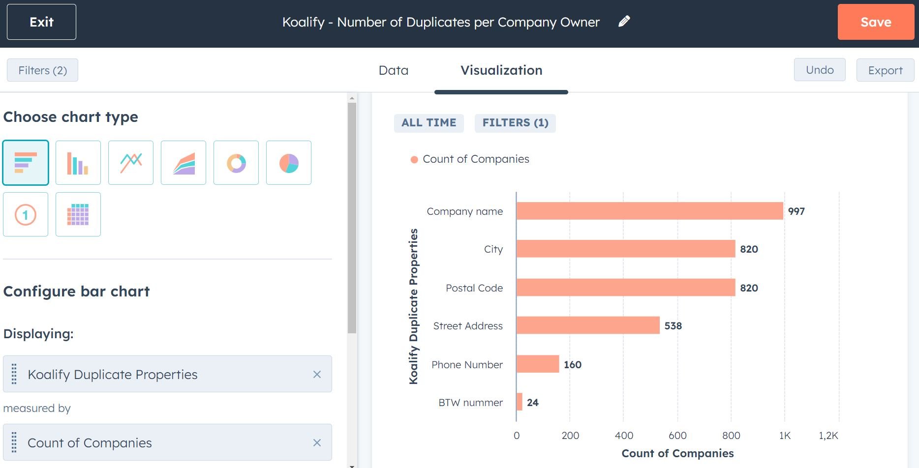
Task: Select the single value KPI chart type
Action: pyautogui.click(x=26, y=214)
